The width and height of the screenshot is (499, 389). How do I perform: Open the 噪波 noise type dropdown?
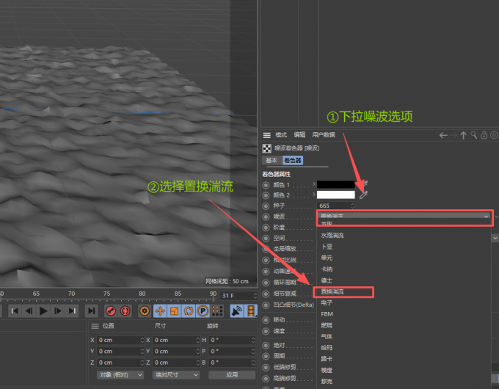click(404, 217)
